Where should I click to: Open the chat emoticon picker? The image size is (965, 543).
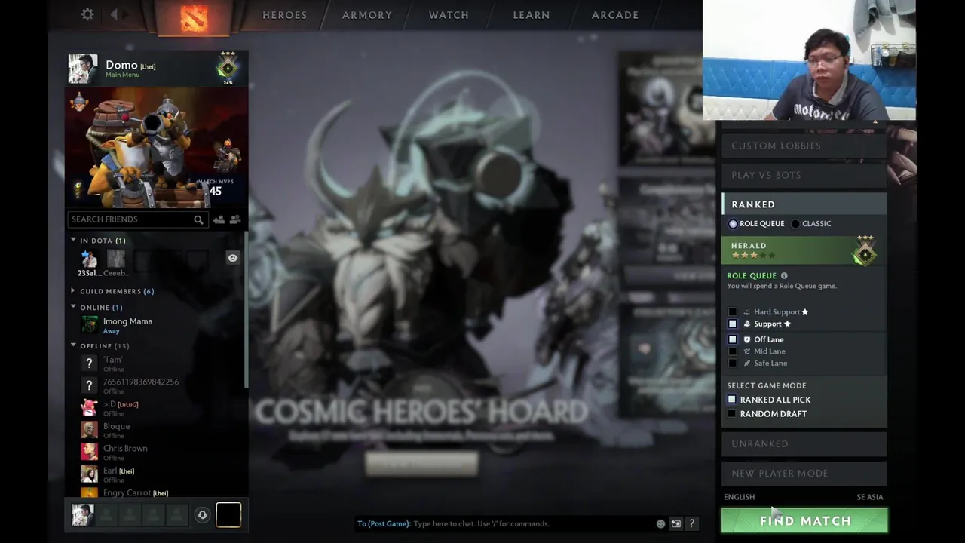[660, 523]
